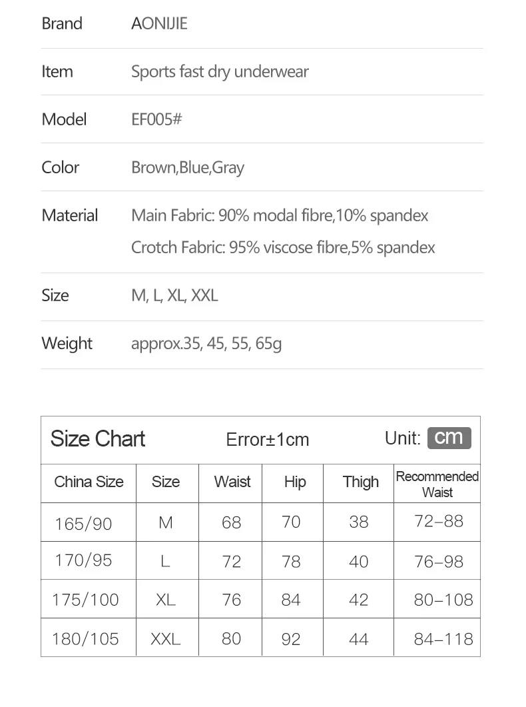526x707 pixels.
Task: Click the Waist column header
Action: pos(232,482)
